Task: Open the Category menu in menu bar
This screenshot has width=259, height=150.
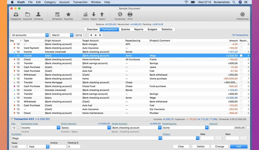Action: [50, 2]
